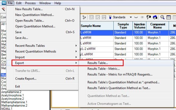Expand the arrow beside Recent Results Tables
This screenshot has height=110, width=176.
pyautogui.click(x=76, y=46)
